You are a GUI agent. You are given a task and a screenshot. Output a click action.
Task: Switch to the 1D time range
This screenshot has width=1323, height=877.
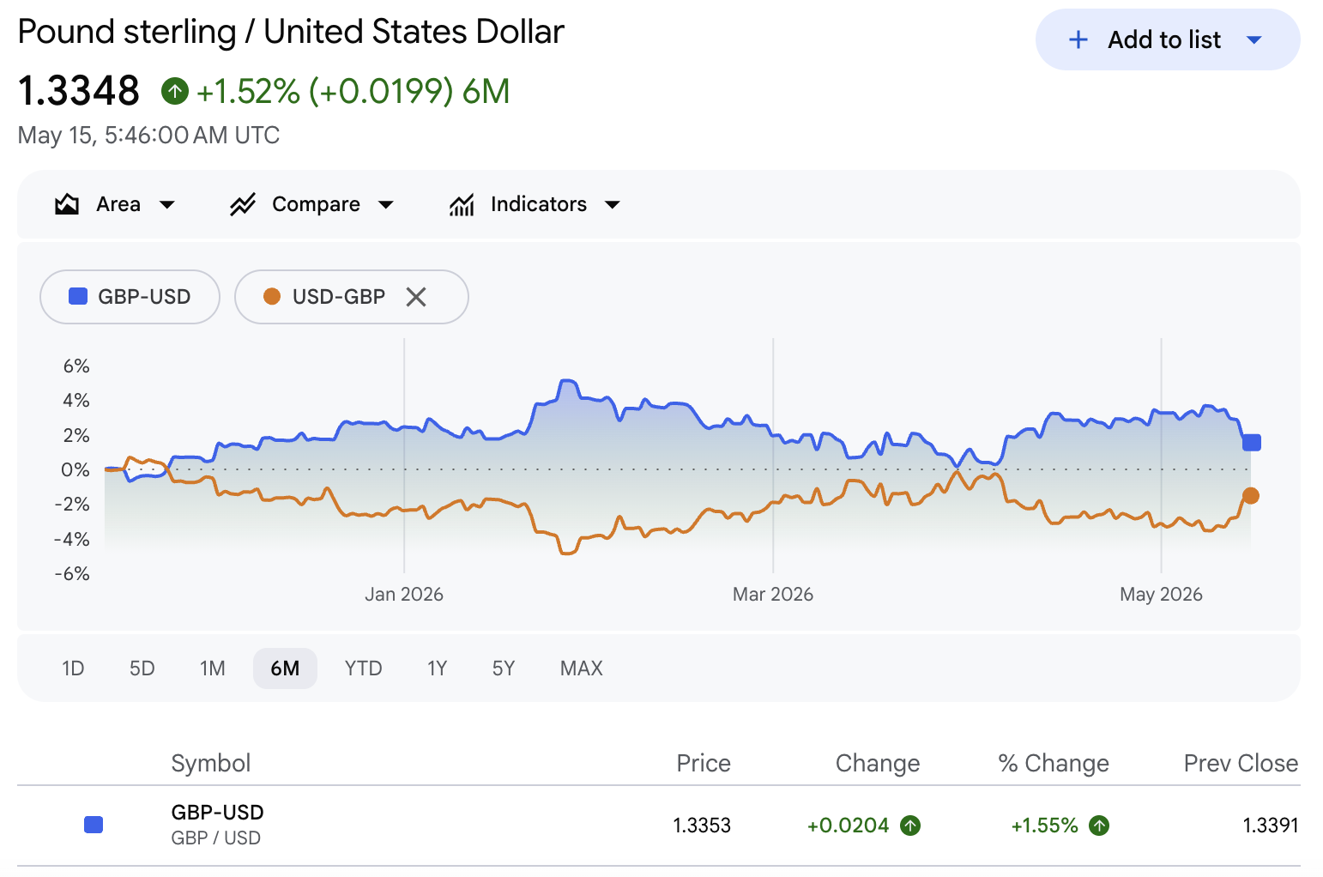pyautogui.click(x=73, y=668)
